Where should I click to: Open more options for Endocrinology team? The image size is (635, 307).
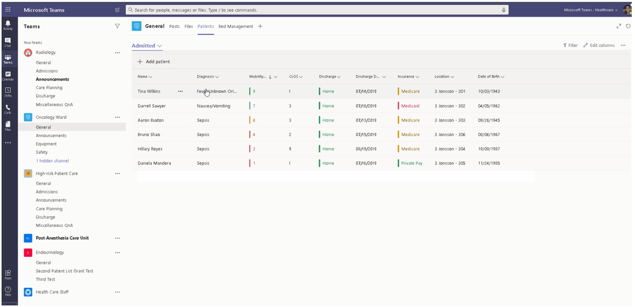[118, 252]
